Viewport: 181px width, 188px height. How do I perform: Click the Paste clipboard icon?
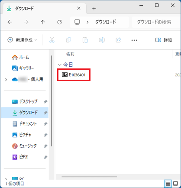pos(85,40)
